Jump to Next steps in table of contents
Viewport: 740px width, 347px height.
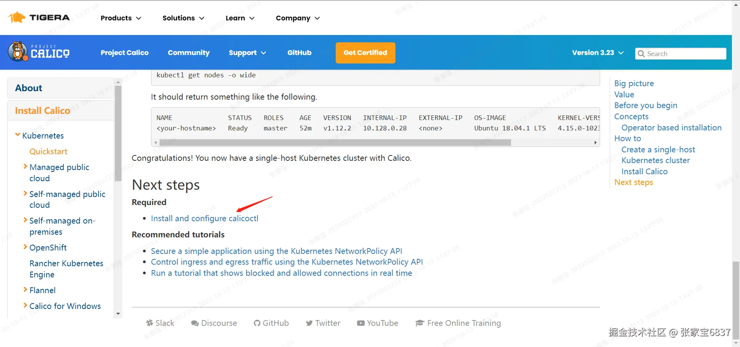coord(634,182)
